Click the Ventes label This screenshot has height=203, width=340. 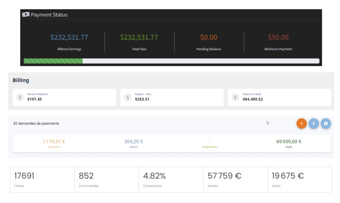pyautogui.click(x=213, y=186)
